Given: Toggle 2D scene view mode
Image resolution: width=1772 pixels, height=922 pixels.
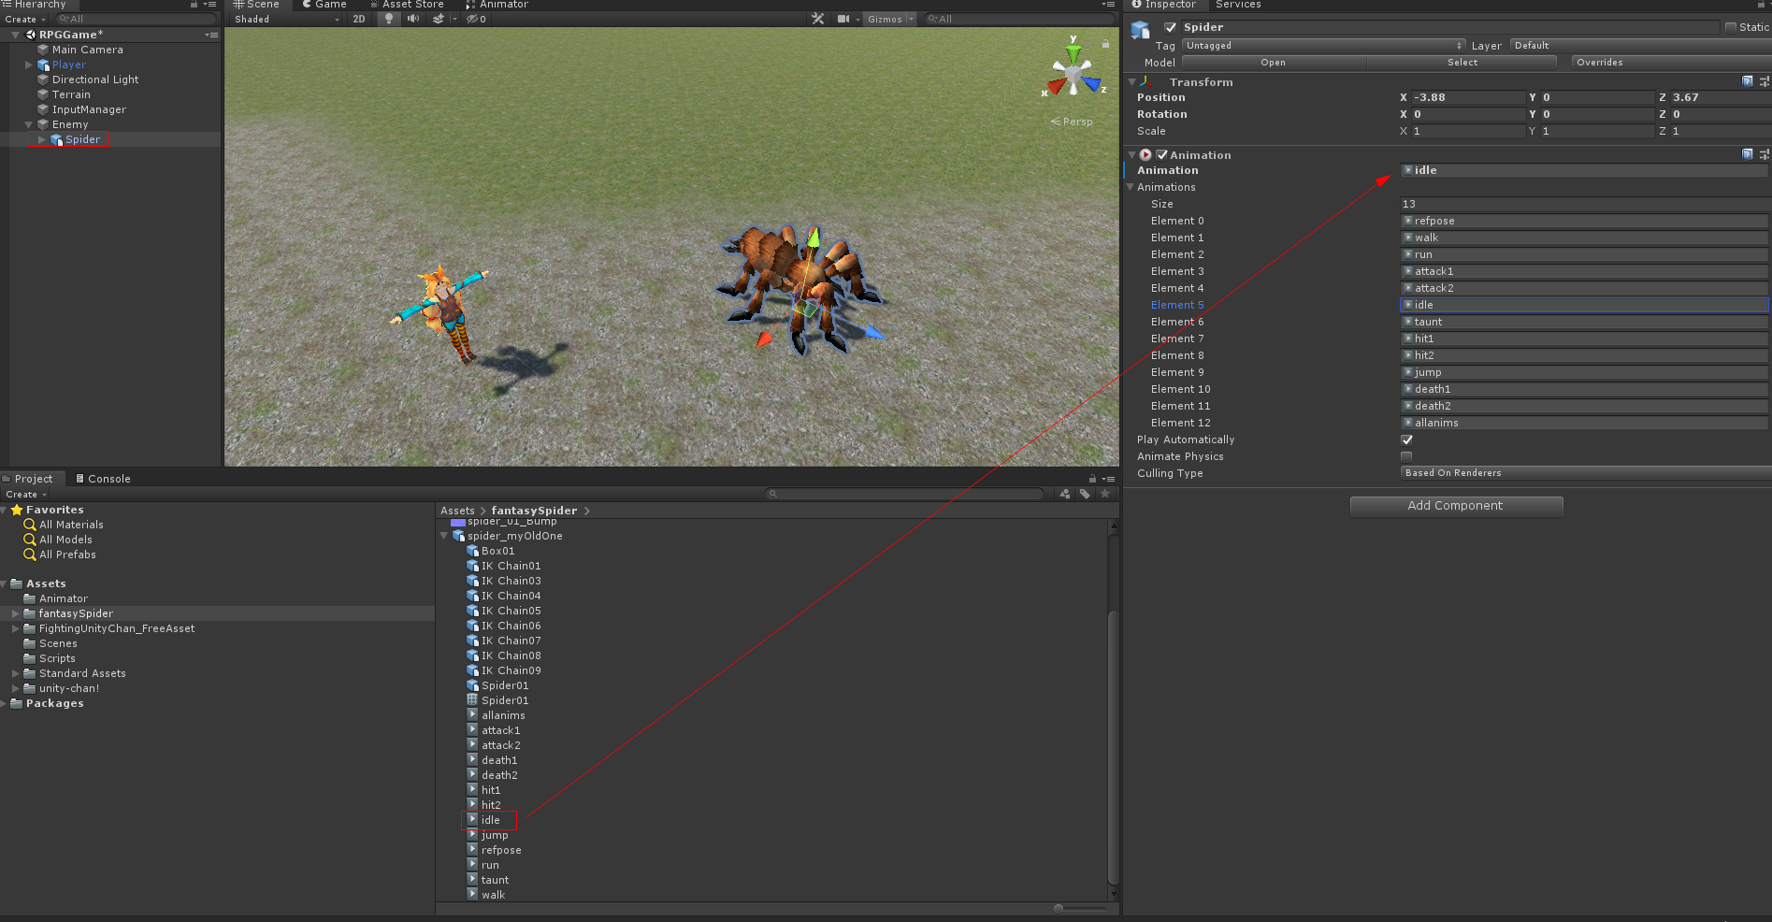Looking at the screenshot, I should pos(359,19).
